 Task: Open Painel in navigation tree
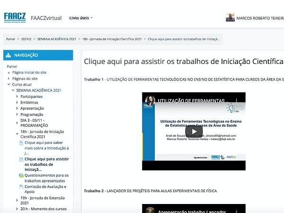click(12, 66)
